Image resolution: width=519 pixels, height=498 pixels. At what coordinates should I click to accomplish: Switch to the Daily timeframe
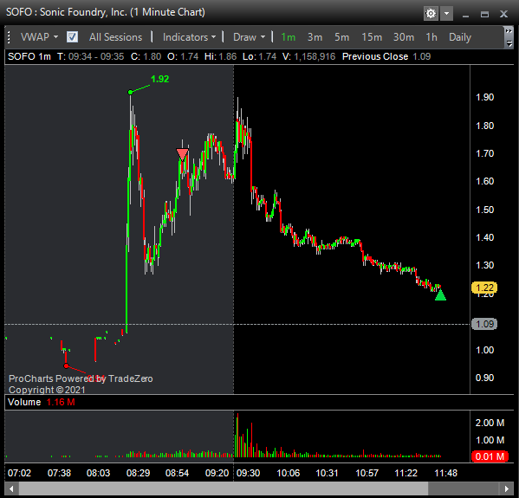click(460, 37)
